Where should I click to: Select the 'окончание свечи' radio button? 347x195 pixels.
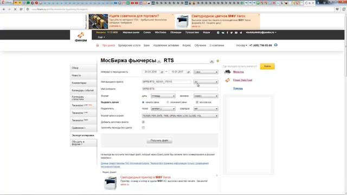(168, 102)
